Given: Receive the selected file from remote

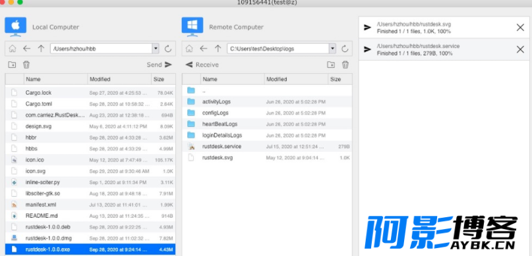Looking at the screenshot, I should (x=202, y=64).
